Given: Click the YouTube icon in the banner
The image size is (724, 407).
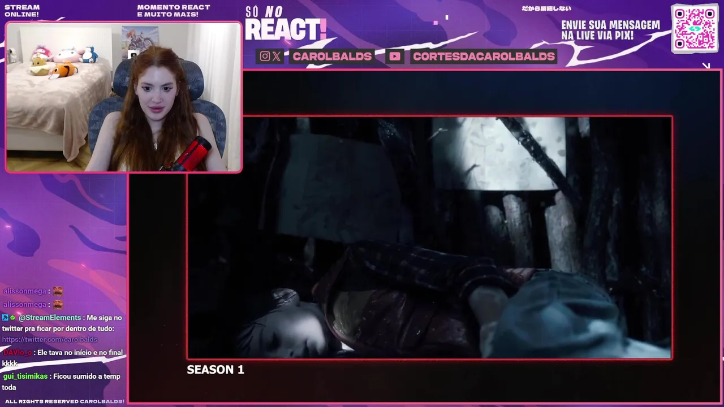Looking at the screenshot, I should (x=395, y=56).
